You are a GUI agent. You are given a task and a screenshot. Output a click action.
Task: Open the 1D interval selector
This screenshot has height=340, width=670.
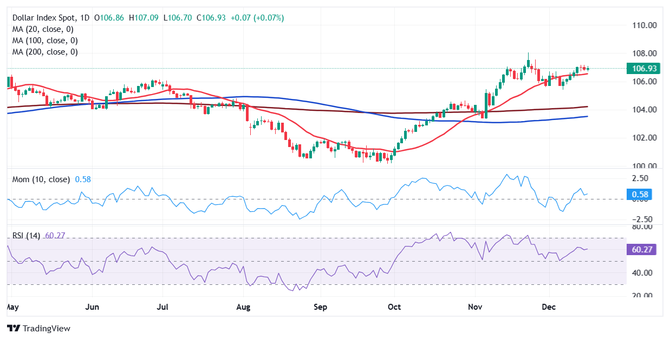[x=84, y=18]
